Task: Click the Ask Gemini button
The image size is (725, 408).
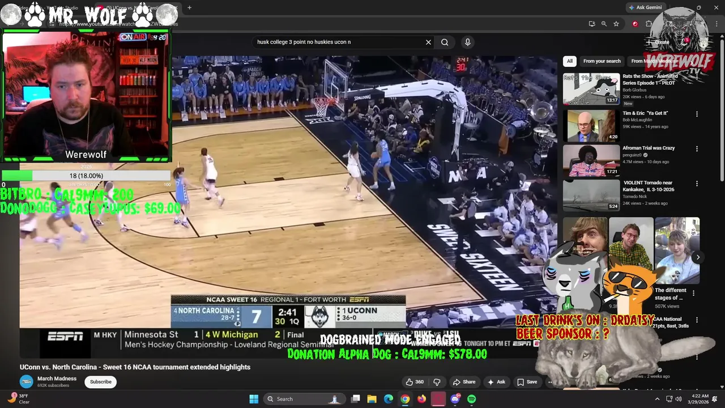Action: point(645,7)
